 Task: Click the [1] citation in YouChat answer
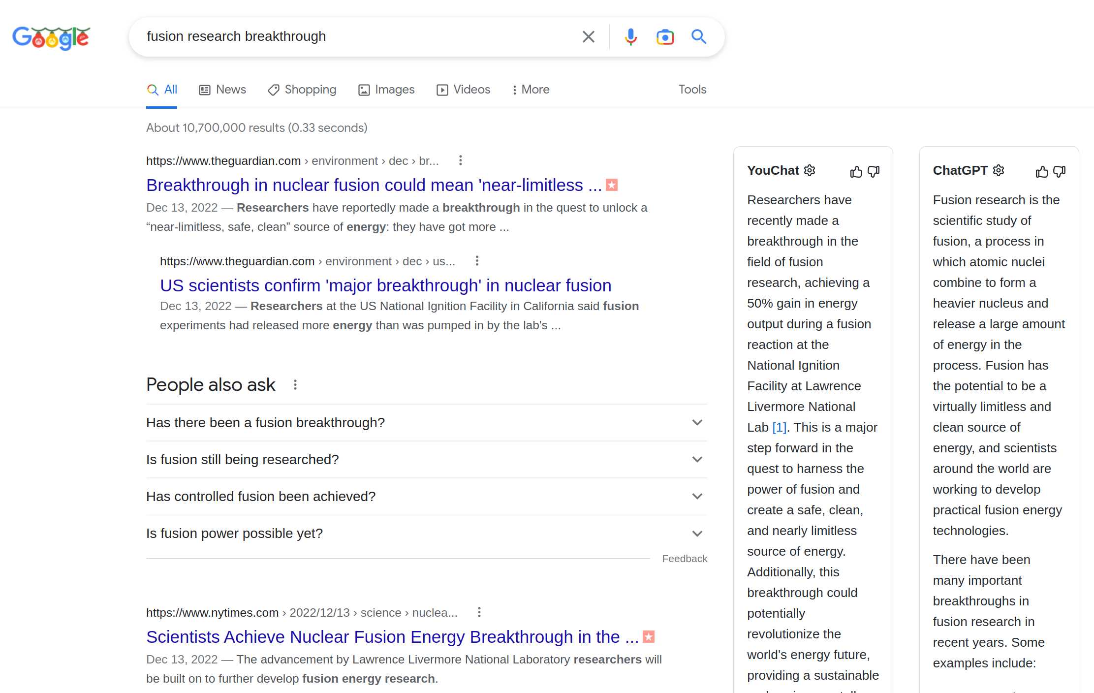tap(779, 427)
